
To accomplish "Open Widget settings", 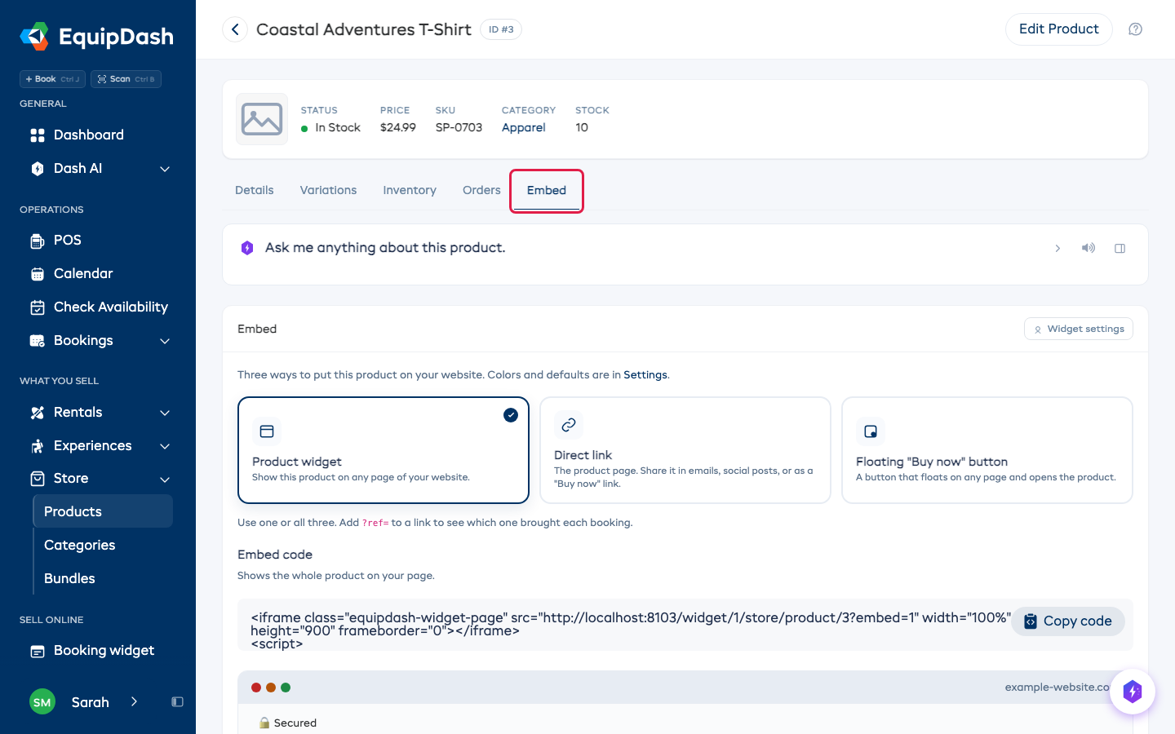I will pyautogui.click(x=1079, y=329).
